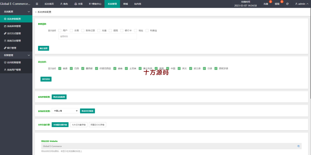Click the breadcrumb double-arrow icon
Screen dimensions: 311x155
click(36, 12)
